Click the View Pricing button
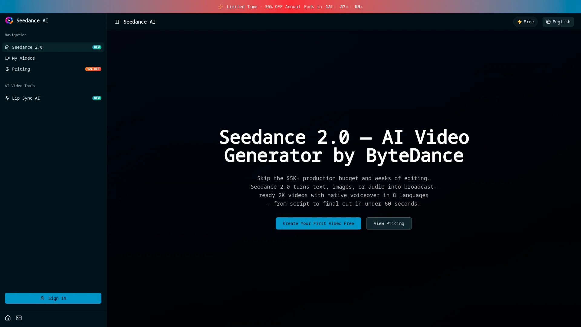The height and width of the screenshot is (327, 581). 389,223
